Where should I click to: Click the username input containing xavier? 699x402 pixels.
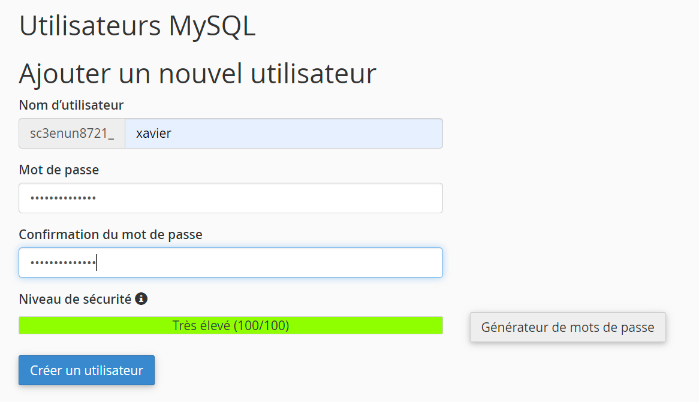pyautogui.click(x=284, y=133)
